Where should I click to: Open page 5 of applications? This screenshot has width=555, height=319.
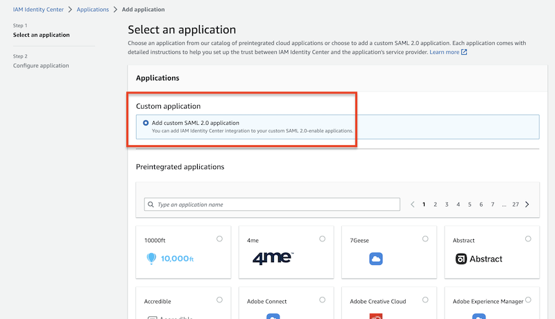470,205
